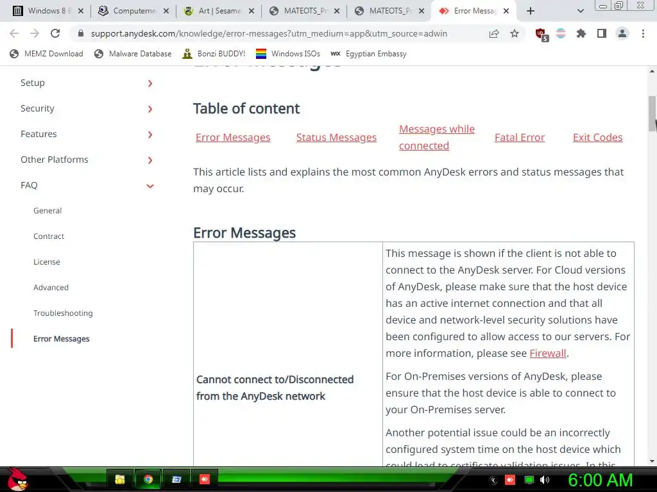Jump to the Exit Codes section link
Screen dimensions: 657x492
(597, 137)
